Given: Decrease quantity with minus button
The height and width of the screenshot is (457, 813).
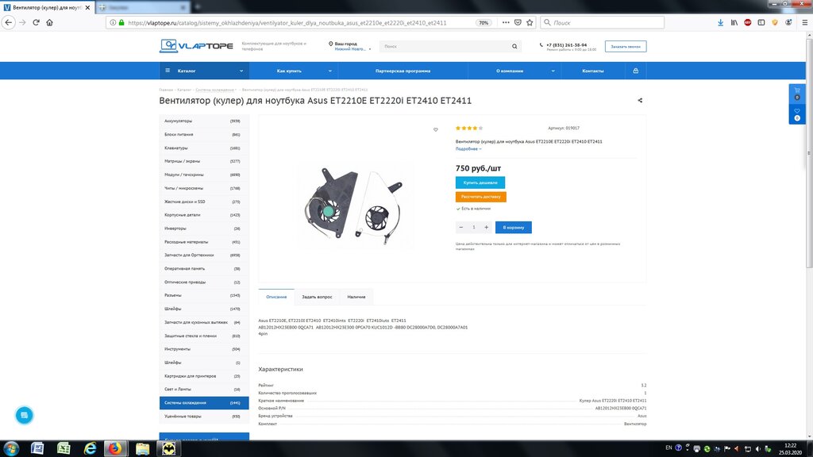Looking at the screenshot, I should (x=461, y=228).
